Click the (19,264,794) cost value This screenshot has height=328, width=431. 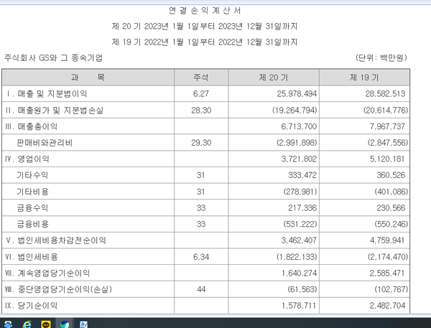click(x=295, y=111)
